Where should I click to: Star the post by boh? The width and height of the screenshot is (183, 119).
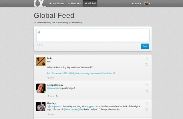[x=147, y=58]
